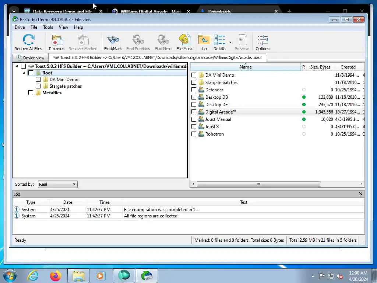This screenshot has height=283, width=377.
Task: Click the Recover toolbar icon
Action: (57, 40)
